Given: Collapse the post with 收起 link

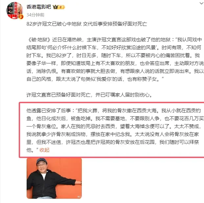Looking at the screenshot, I should 44,150.
